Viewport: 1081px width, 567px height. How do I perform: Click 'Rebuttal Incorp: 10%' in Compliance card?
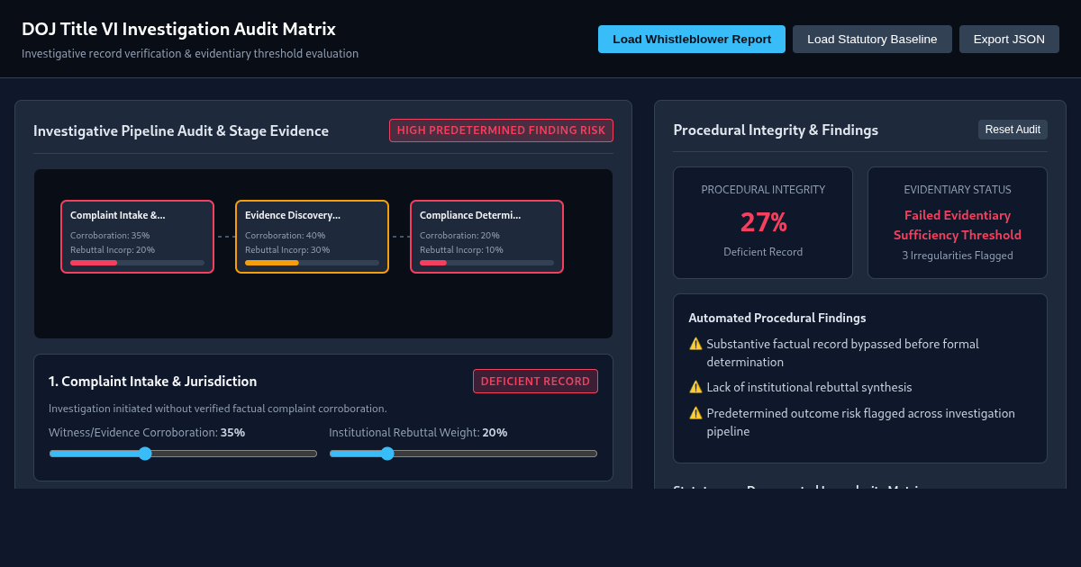tap(461, 250)
